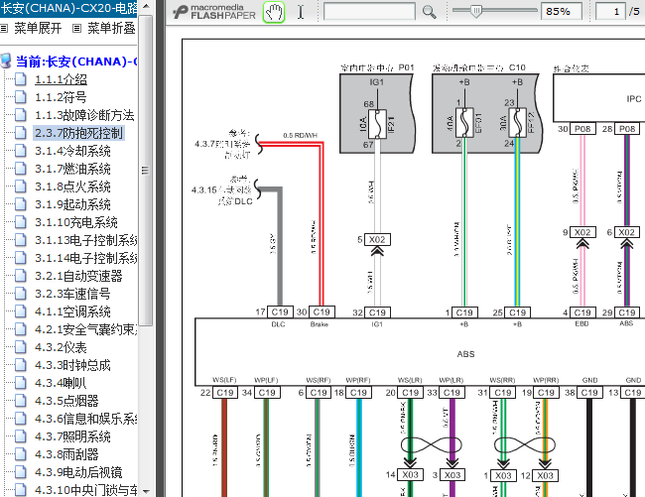Screen dimensions: 645x497
Task: Open 4.3.2仪表 entry
Action: point(61,347)
